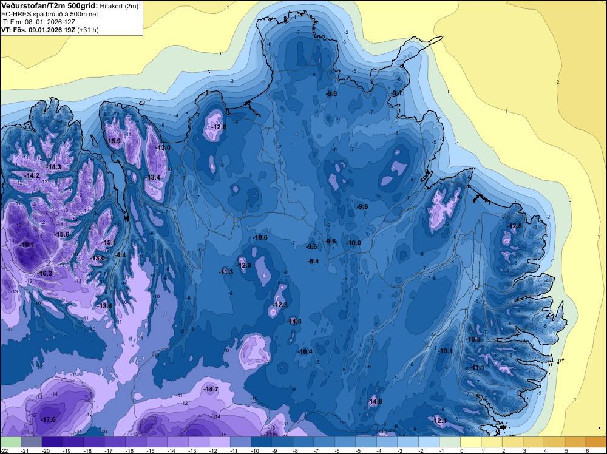The image size is (607, 454).
Task: Click the -11.1 temperature label
Action: click(477, 367)
